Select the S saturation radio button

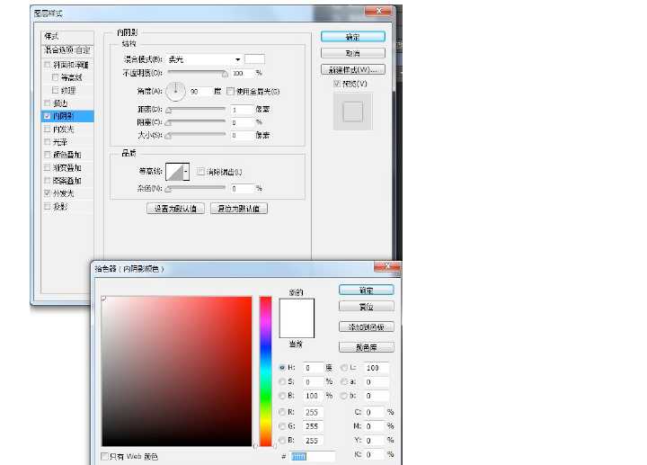click(283, 382)
